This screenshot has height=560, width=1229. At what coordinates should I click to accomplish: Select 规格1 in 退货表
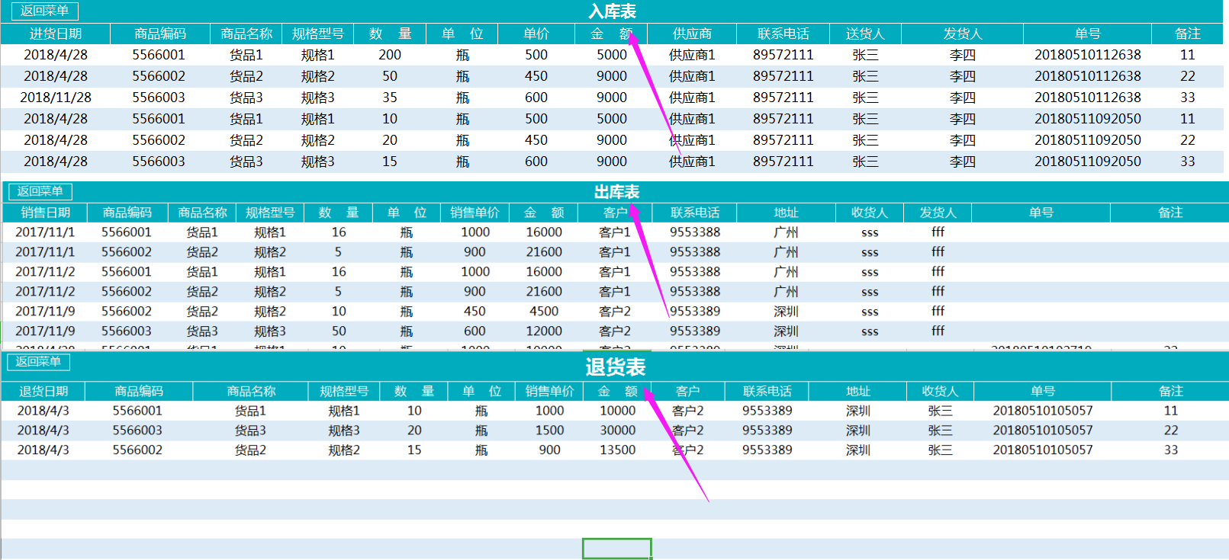[x=344, y=411]
